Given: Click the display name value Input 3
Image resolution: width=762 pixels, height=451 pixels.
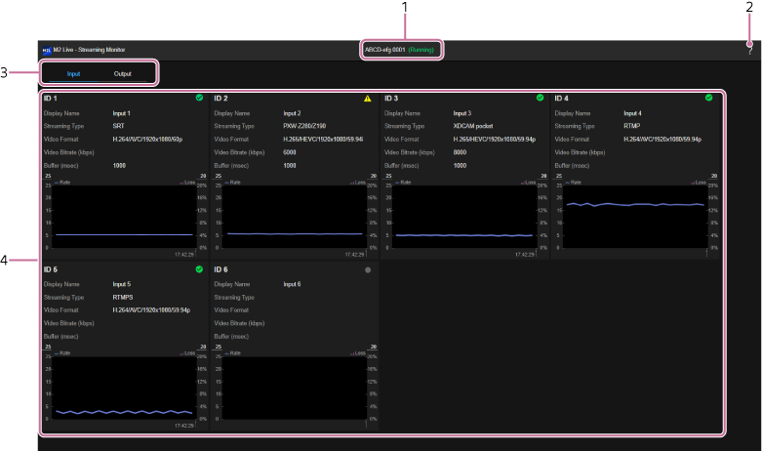Looking at the screenshot, I should 462,113.
